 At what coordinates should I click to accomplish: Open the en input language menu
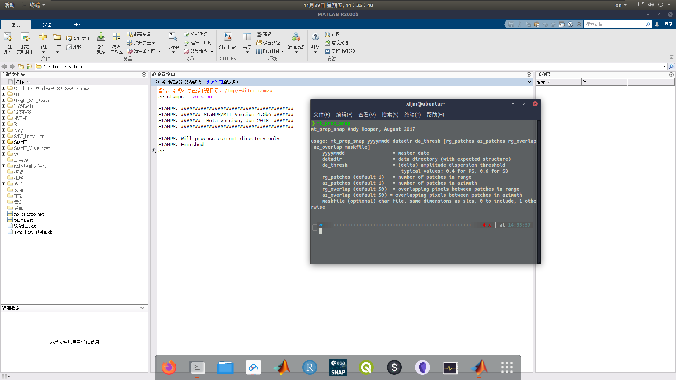point(621,5)
